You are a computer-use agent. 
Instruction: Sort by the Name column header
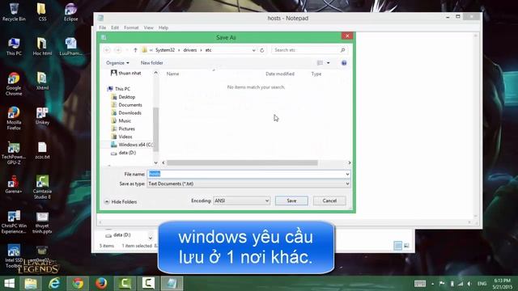172,74
